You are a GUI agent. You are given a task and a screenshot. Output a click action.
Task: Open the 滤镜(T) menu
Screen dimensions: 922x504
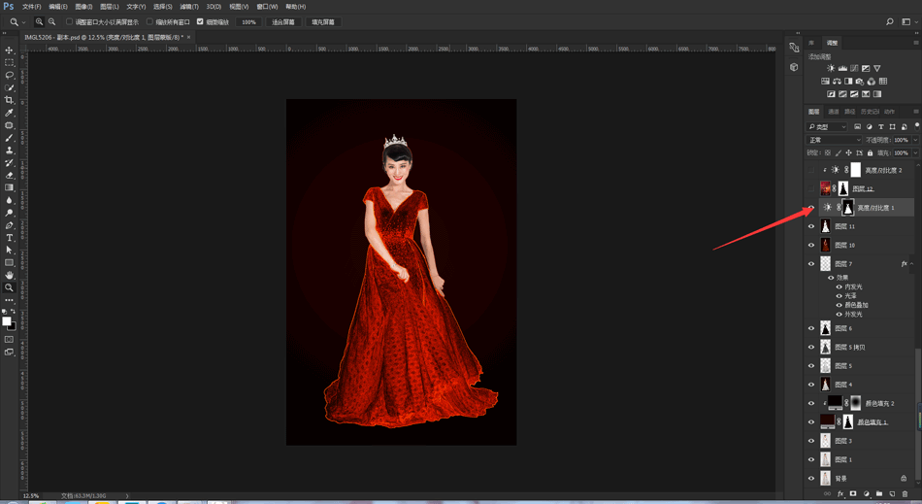tap(188, 7)
